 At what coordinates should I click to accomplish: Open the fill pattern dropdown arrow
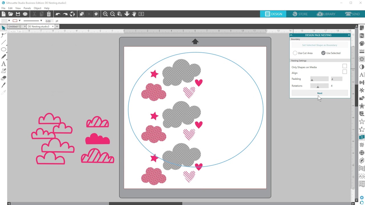9,21
